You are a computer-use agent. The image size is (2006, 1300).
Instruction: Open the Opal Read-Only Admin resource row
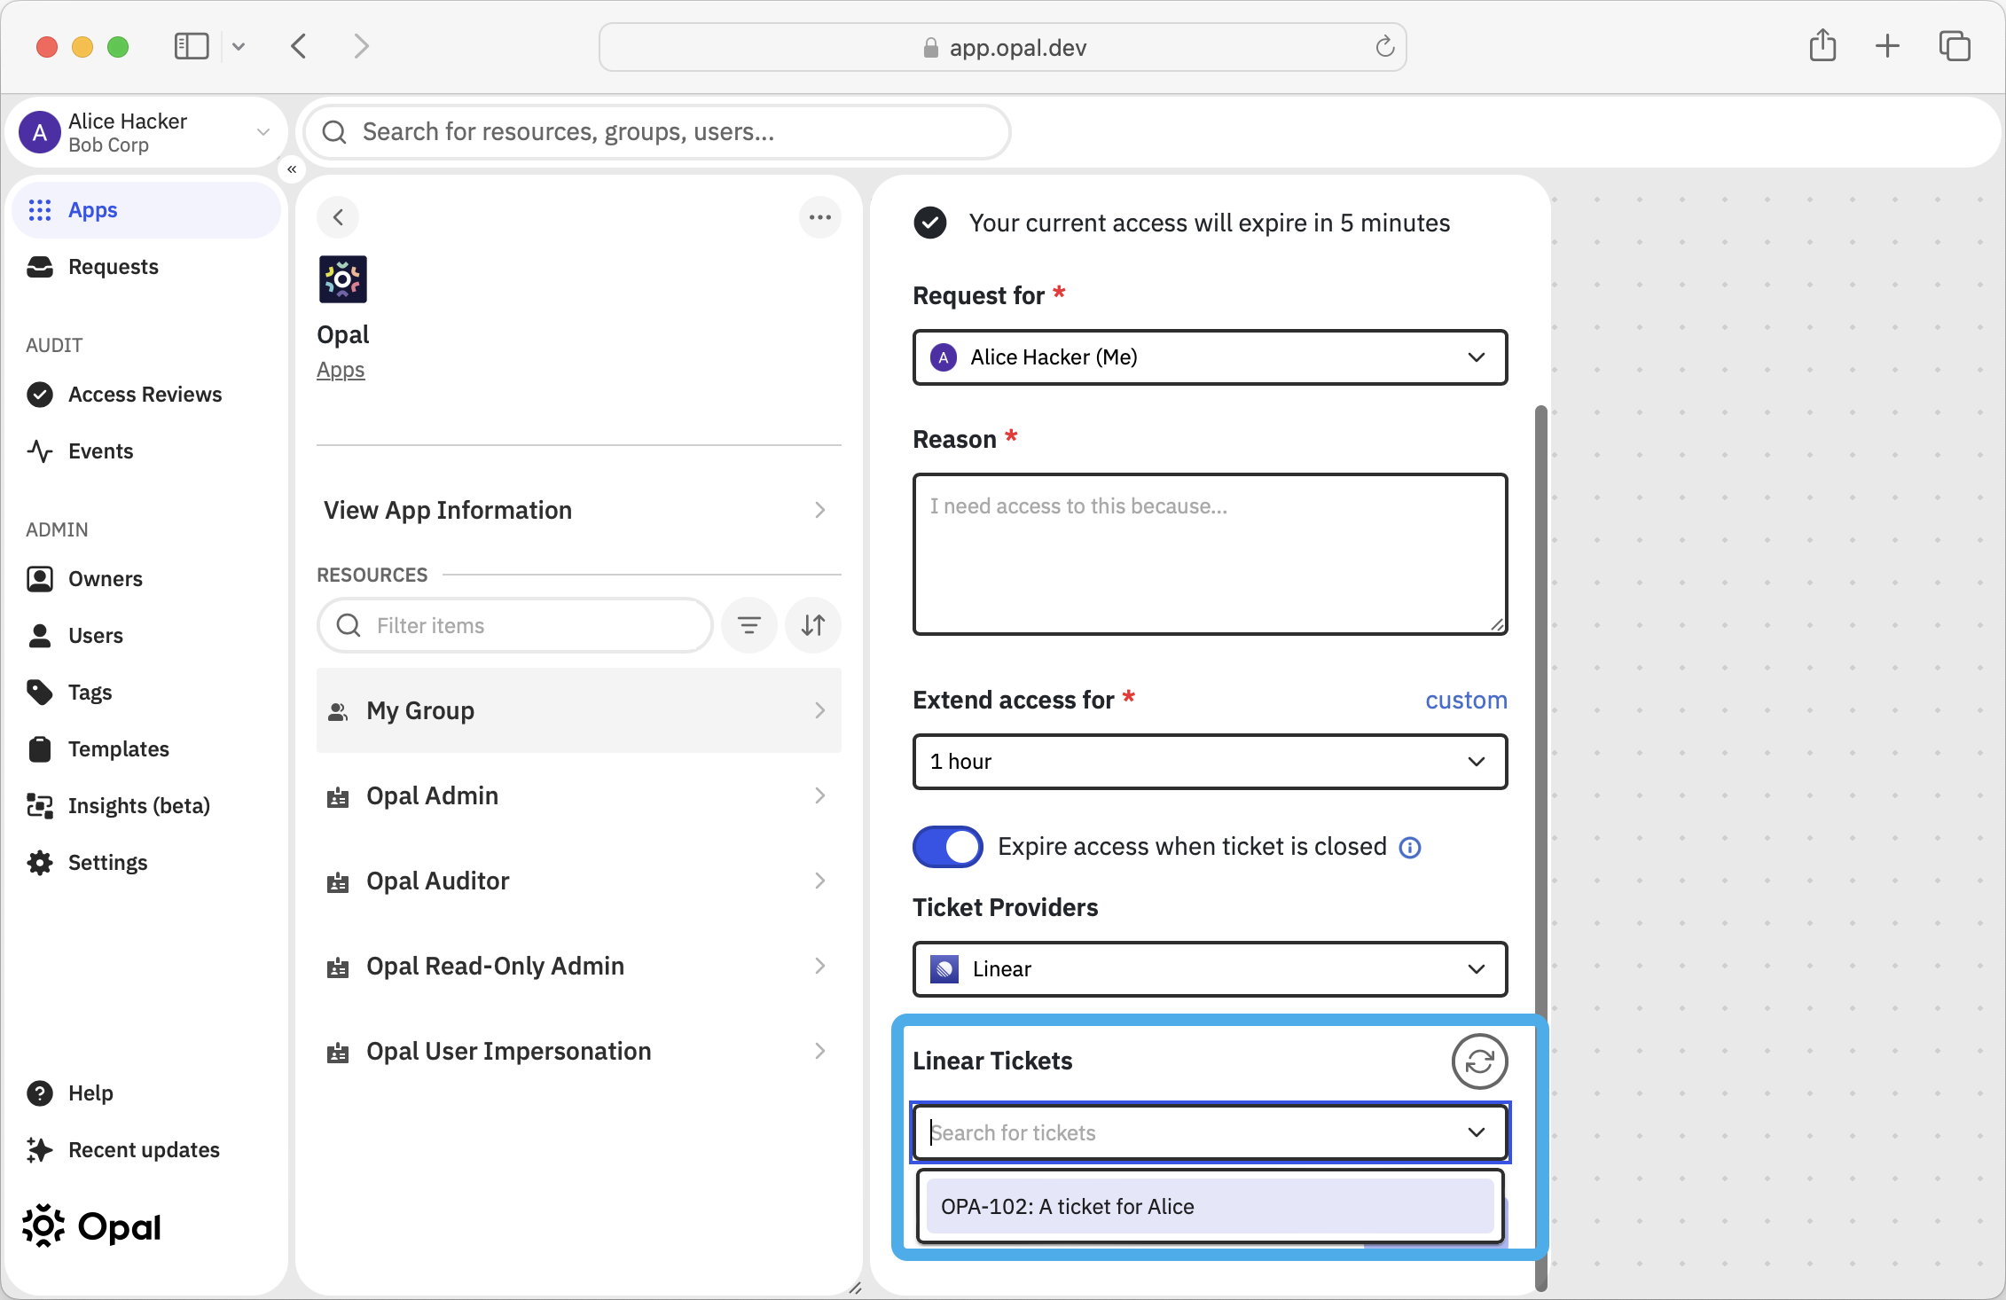click(578, 966)
